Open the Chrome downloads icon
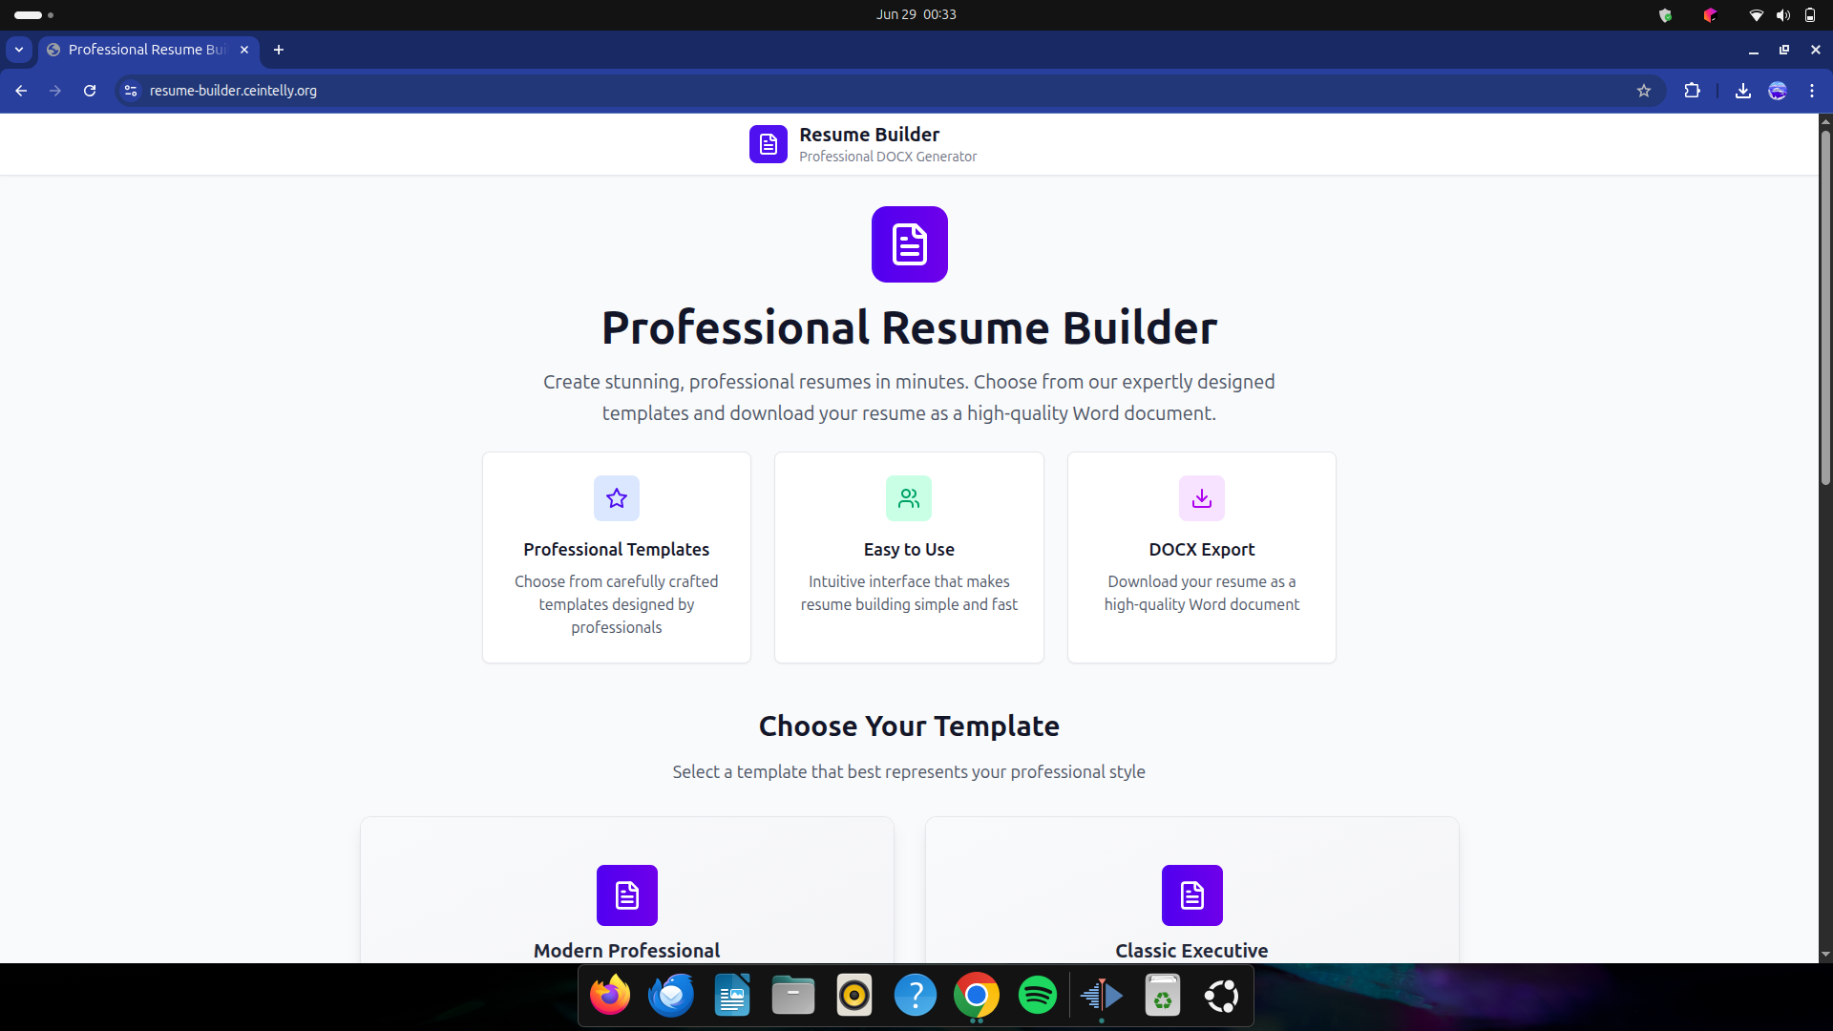The image size is (1833, 1031). point(1742,91)
